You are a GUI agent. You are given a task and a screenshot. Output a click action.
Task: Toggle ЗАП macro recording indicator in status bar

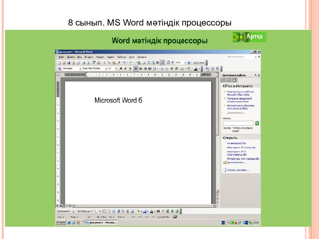click(x=133, y=217)
